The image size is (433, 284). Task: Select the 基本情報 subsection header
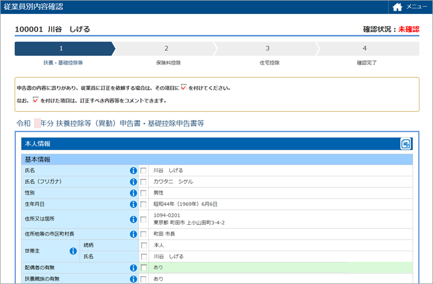tap(217, 159)
